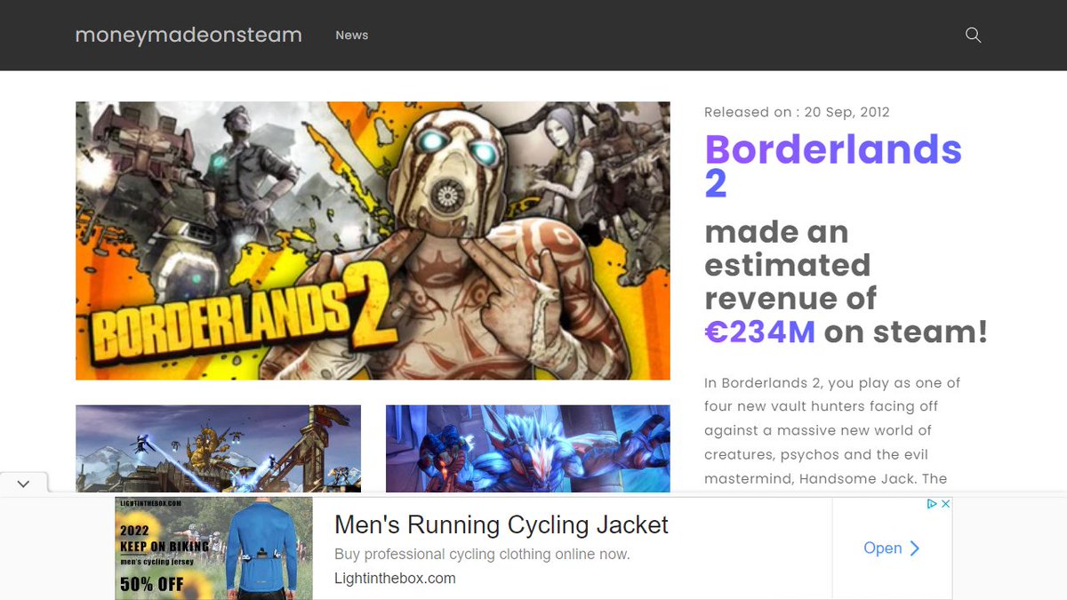Close the ad with X icon

[x=946, y=503]
